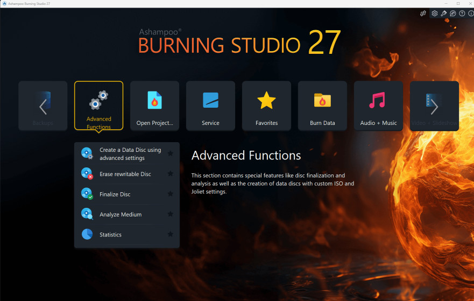Select the Advanced Functions tile
Viewport: 474px width, 301px height.
[98, 106]
